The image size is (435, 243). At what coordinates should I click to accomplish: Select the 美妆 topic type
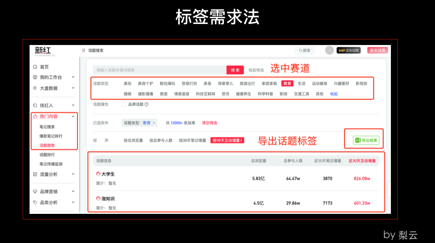point(128,83)
